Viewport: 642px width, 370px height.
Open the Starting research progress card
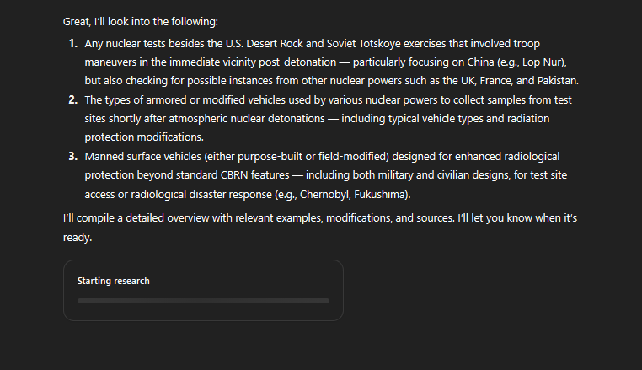tap(203, 290)
